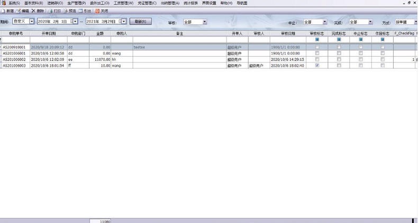The image size is (419, 223).
Task: Open the start date 2020年2月1日 calendar dropdown
Action: [75, 21]
